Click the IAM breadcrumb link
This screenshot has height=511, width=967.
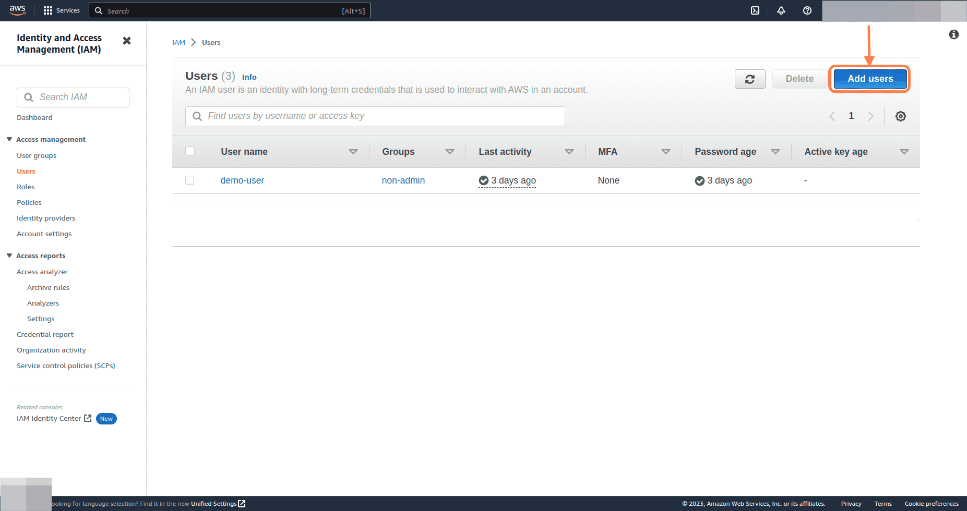(178, 42)
